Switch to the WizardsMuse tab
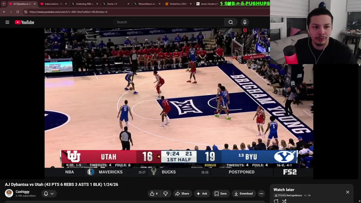Image resolution: width=361 pixels, height=203 pixels. pos(147,4)
